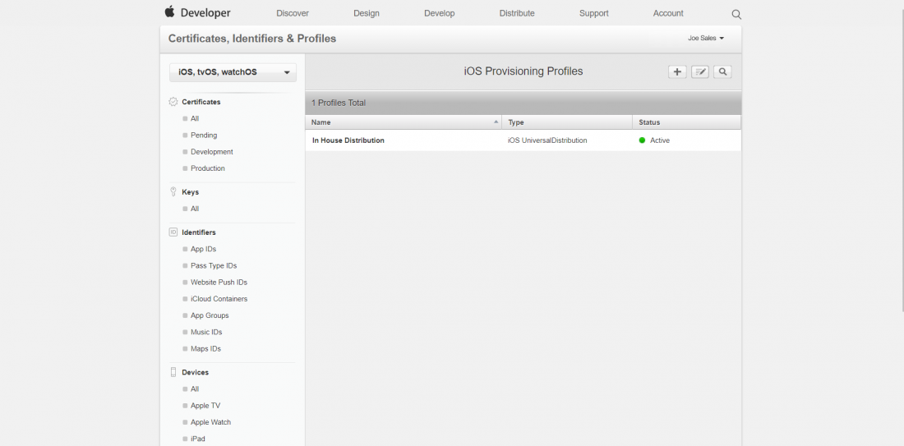Click the Certificates section seal icon
This screenshot has height=446, width=904.
coord(173,101)
